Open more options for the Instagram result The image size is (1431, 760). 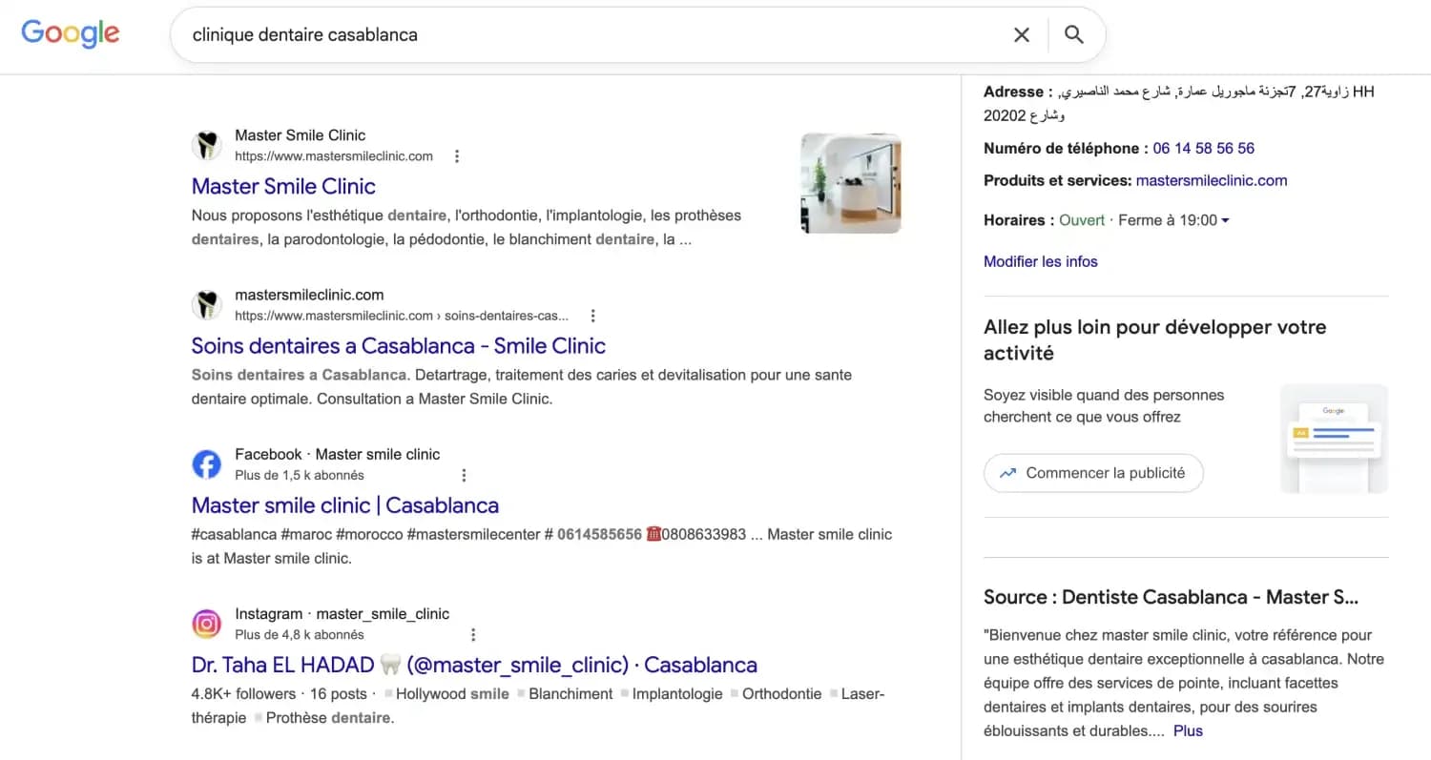[473, 634]
